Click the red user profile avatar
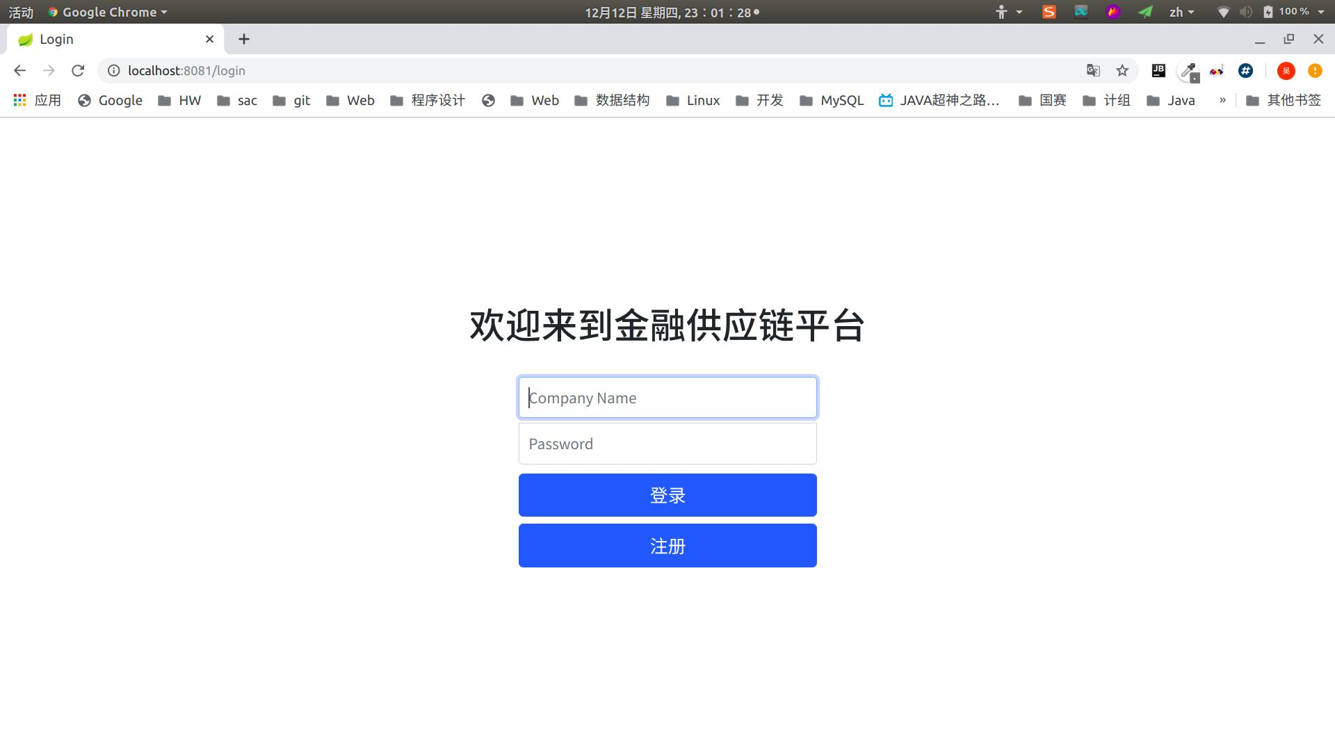Screen dimensions: 1335x751 (x=1286, y=70)
